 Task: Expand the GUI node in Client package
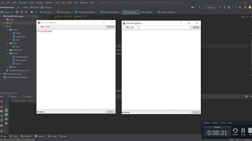click(10, 40)
